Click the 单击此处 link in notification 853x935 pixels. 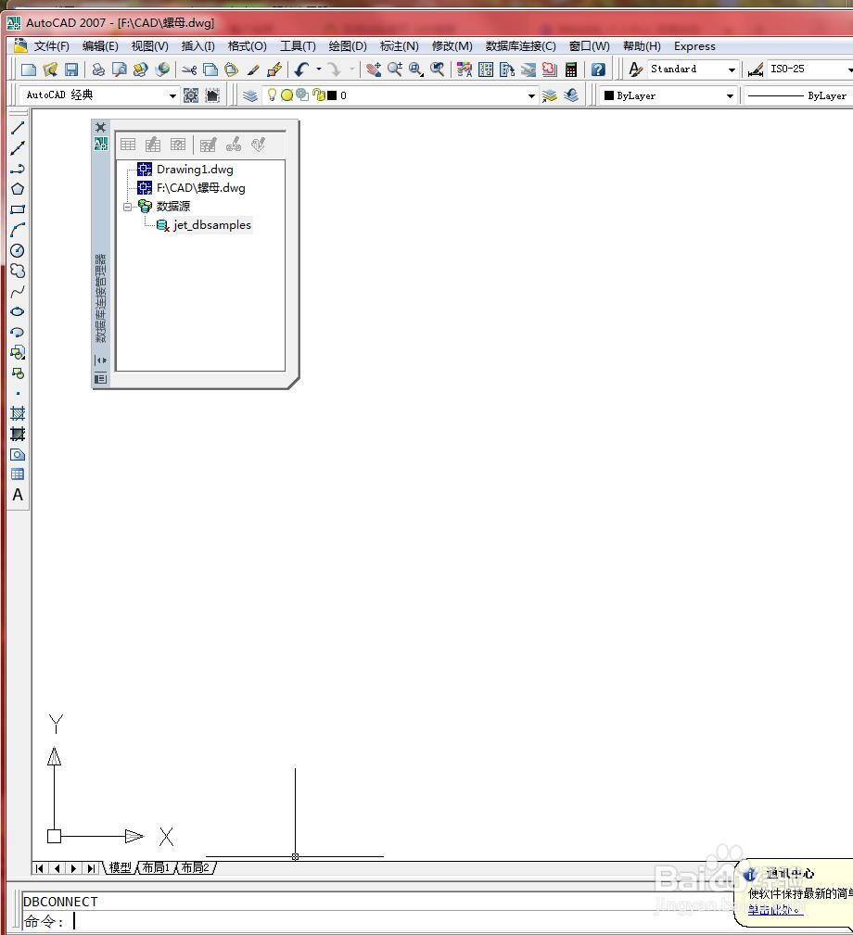coord(775,910)
